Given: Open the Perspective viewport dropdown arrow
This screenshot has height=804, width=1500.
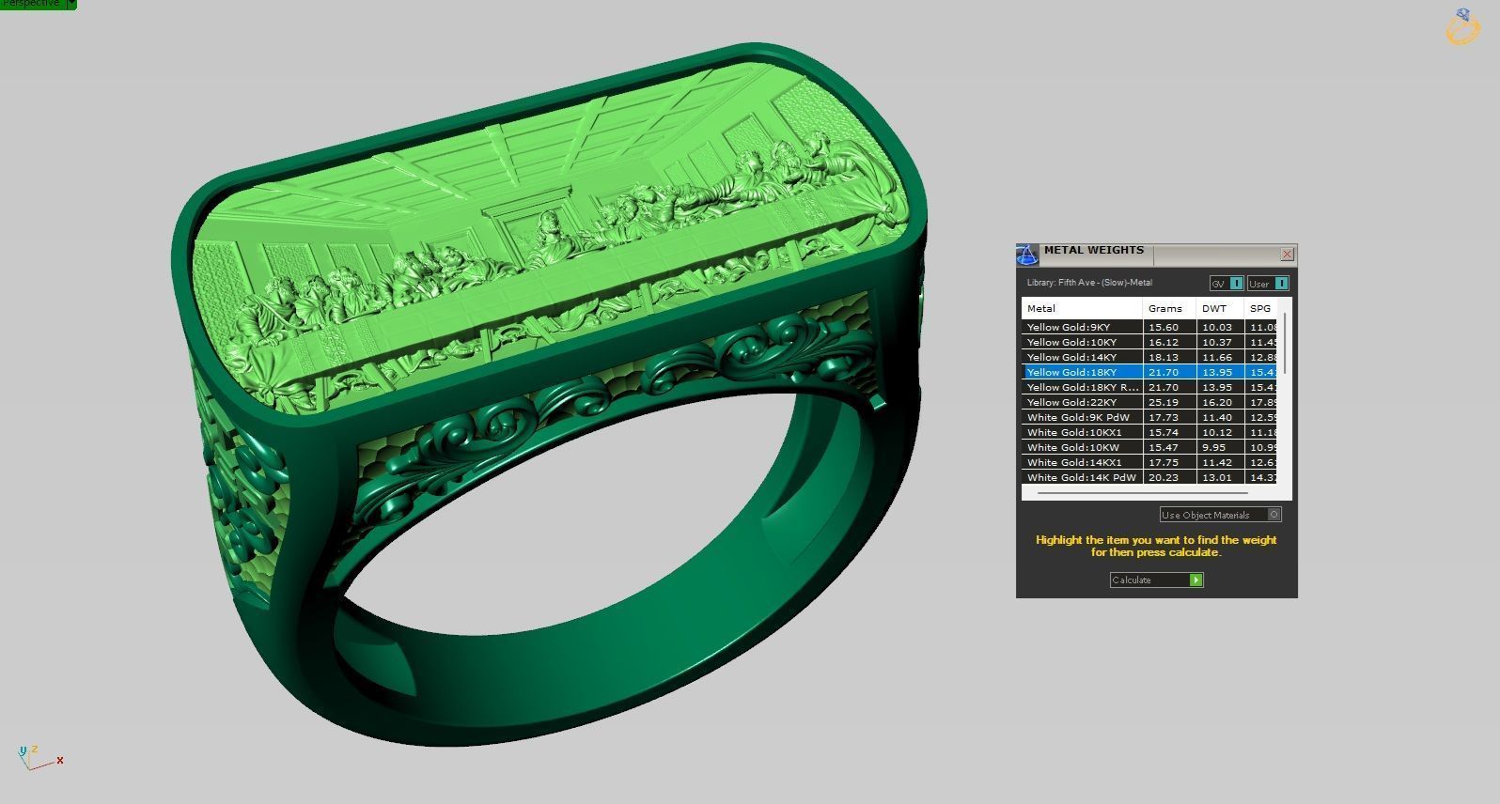Looking at the screenshot, I should (x=71, y=4).
